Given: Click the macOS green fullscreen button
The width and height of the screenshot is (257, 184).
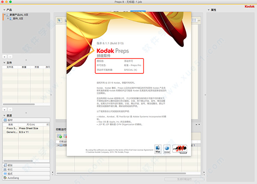Looking at the screenshot, I should 10,2.
